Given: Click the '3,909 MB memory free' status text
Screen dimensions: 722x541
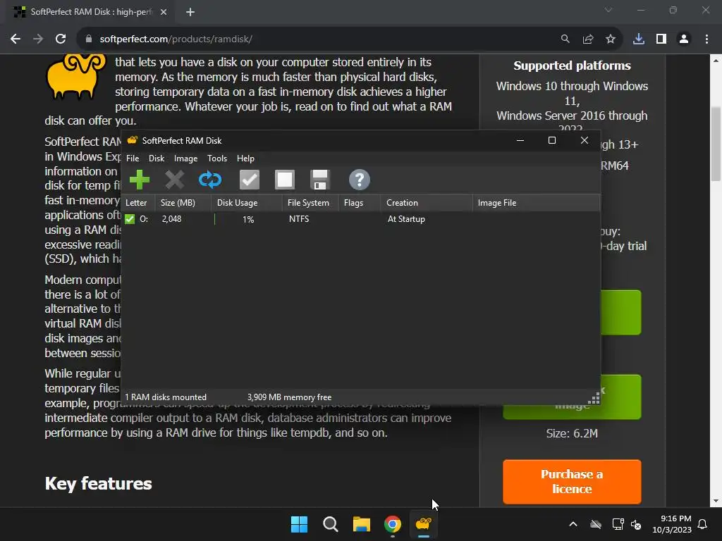Looking at the screenshot, I should tap(289, 397).
